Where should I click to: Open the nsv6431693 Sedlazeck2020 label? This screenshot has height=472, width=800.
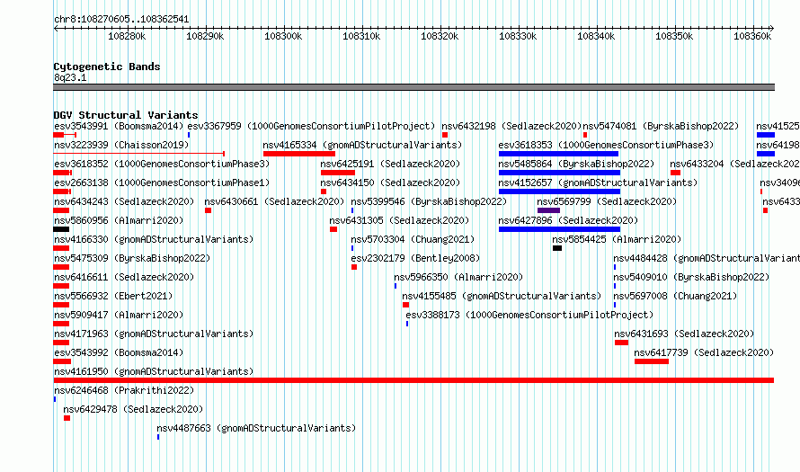(x=684, y=334)
